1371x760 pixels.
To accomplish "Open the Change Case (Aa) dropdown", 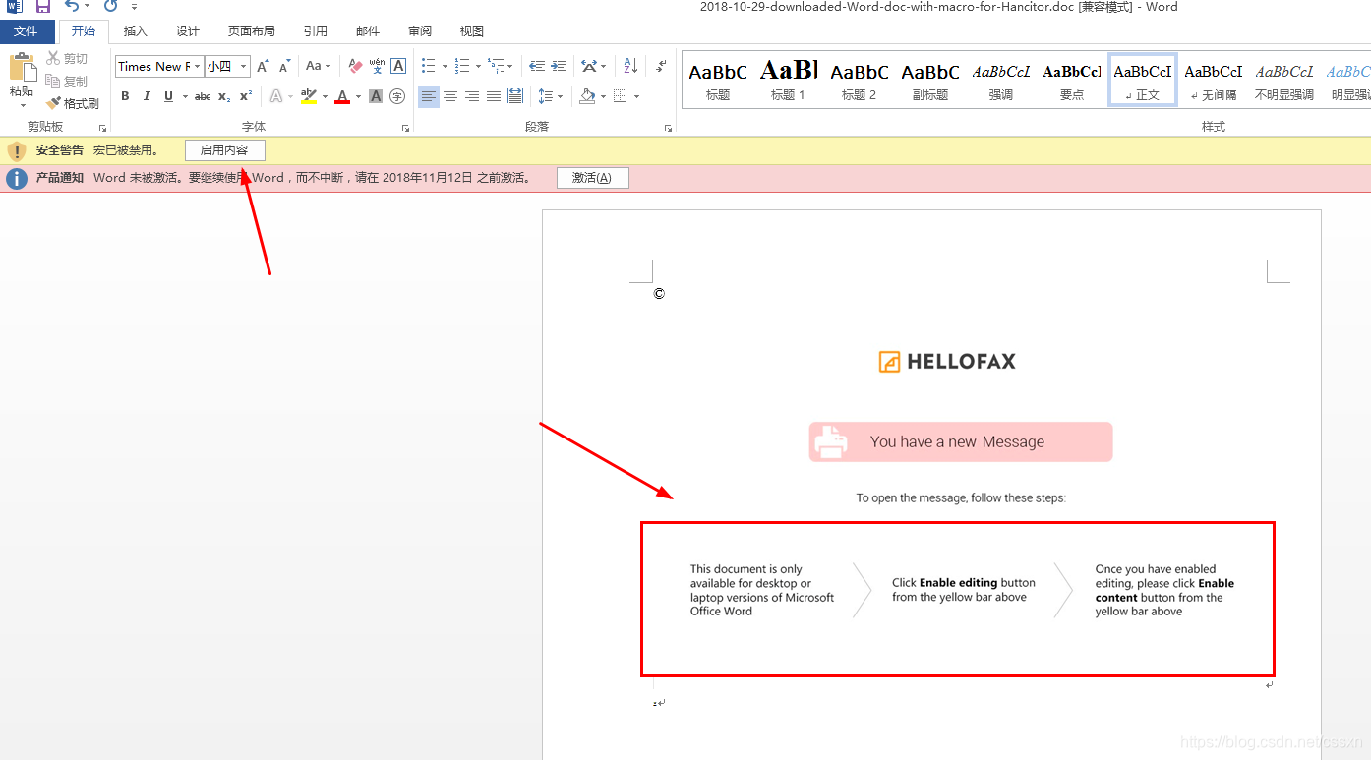I will point(318,67).
